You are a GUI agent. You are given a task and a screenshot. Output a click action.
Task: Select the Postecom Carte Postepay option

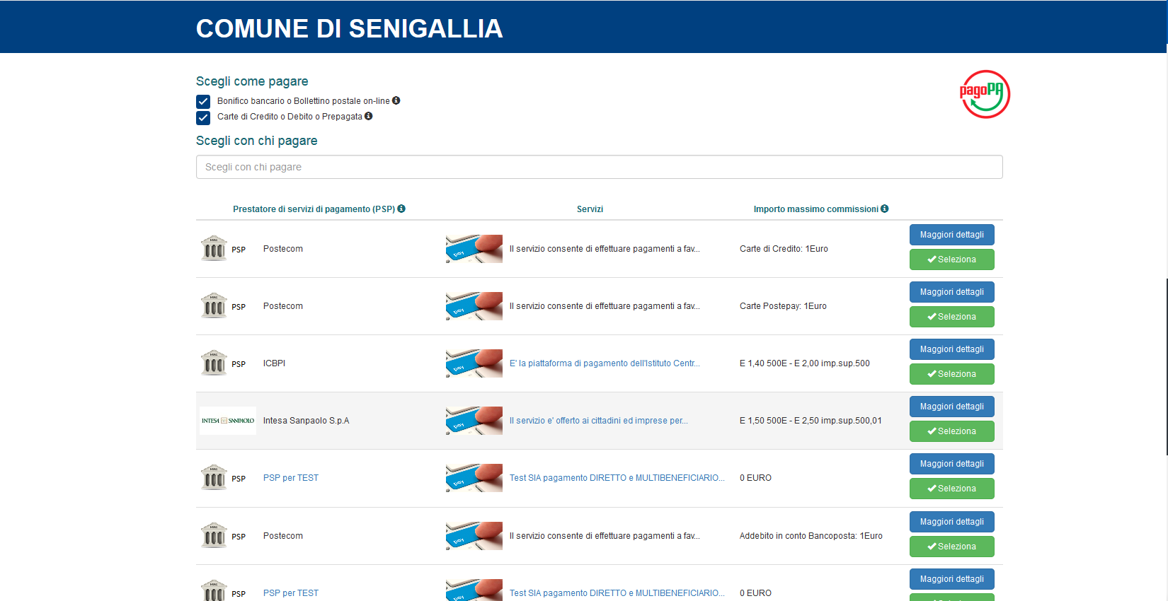tap(951, 317)
